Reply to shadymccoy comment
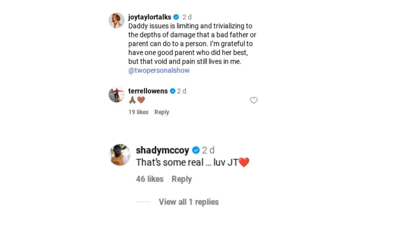403x227 pixels. point(181,179)
